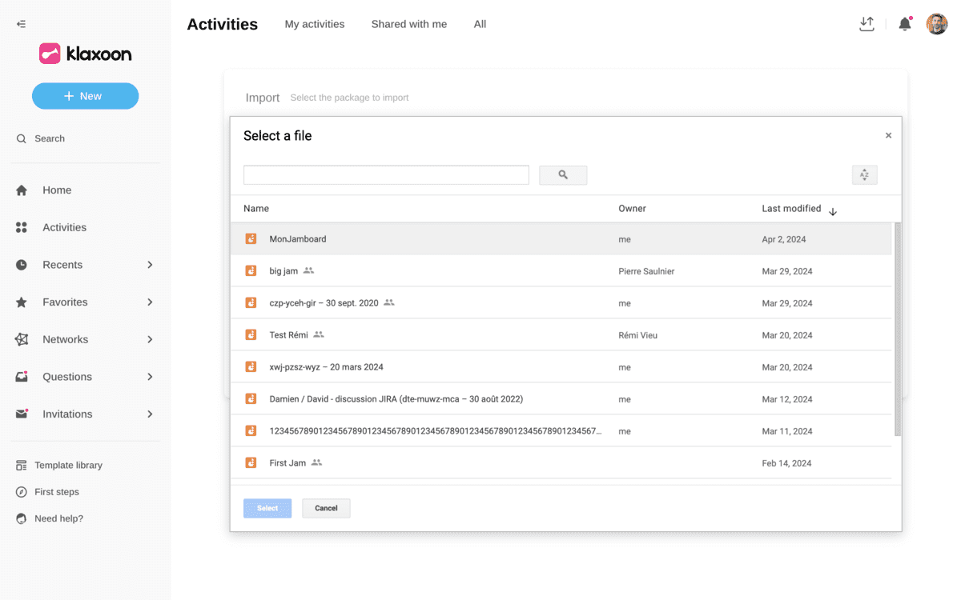
Task: Click the Klaxoon logo
Action: [85, 54]
